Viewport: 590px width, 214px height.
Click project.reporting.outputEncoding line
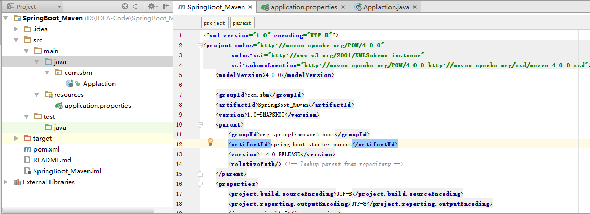[x=360, y=204]
